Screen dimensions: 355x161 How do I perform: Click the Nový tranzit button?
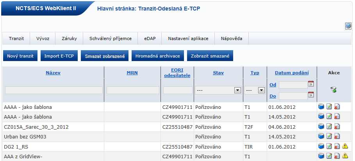pyautogui.click(x=20, y=56)
